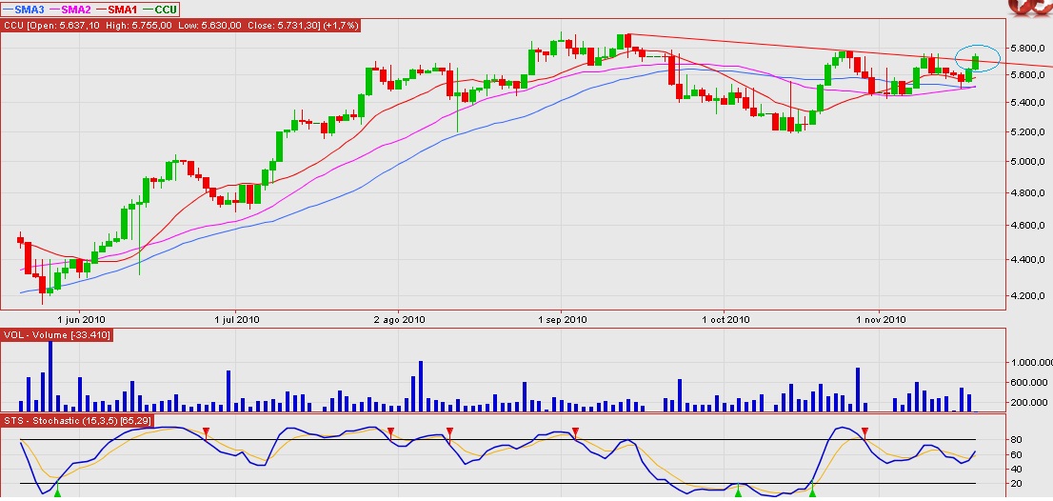Click the 1 oct 2010 date label
The height and width of the screenshot is (501, 1053).
click(724, 320)
